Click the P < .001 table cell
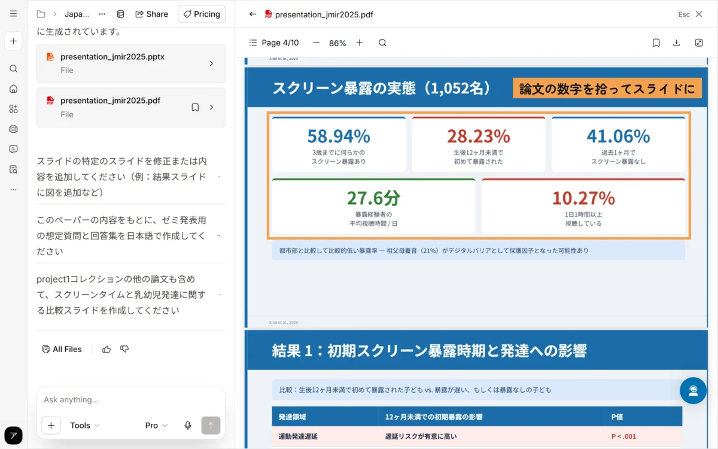This screenshot has width=718, height=449. [x=623, y=436]
